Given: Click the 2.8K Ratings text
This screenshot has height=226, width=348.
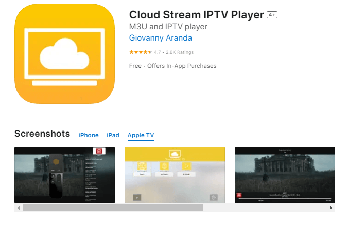Looking at the screenshot, I should [x=179, y=52].
